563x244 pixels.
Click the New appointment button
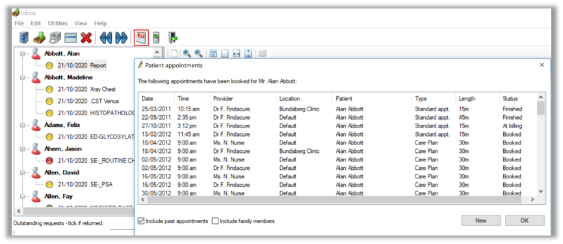coord(481,221)
